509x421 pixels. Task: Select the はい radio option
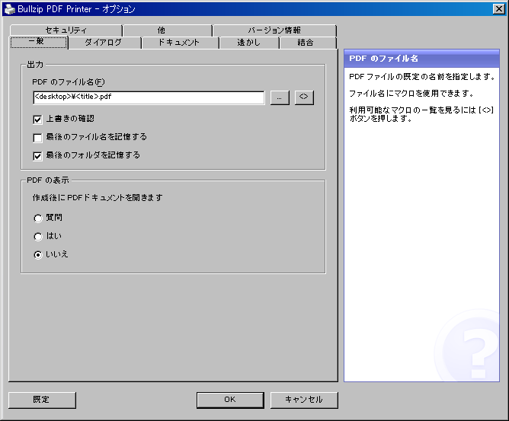coord(37,236)
